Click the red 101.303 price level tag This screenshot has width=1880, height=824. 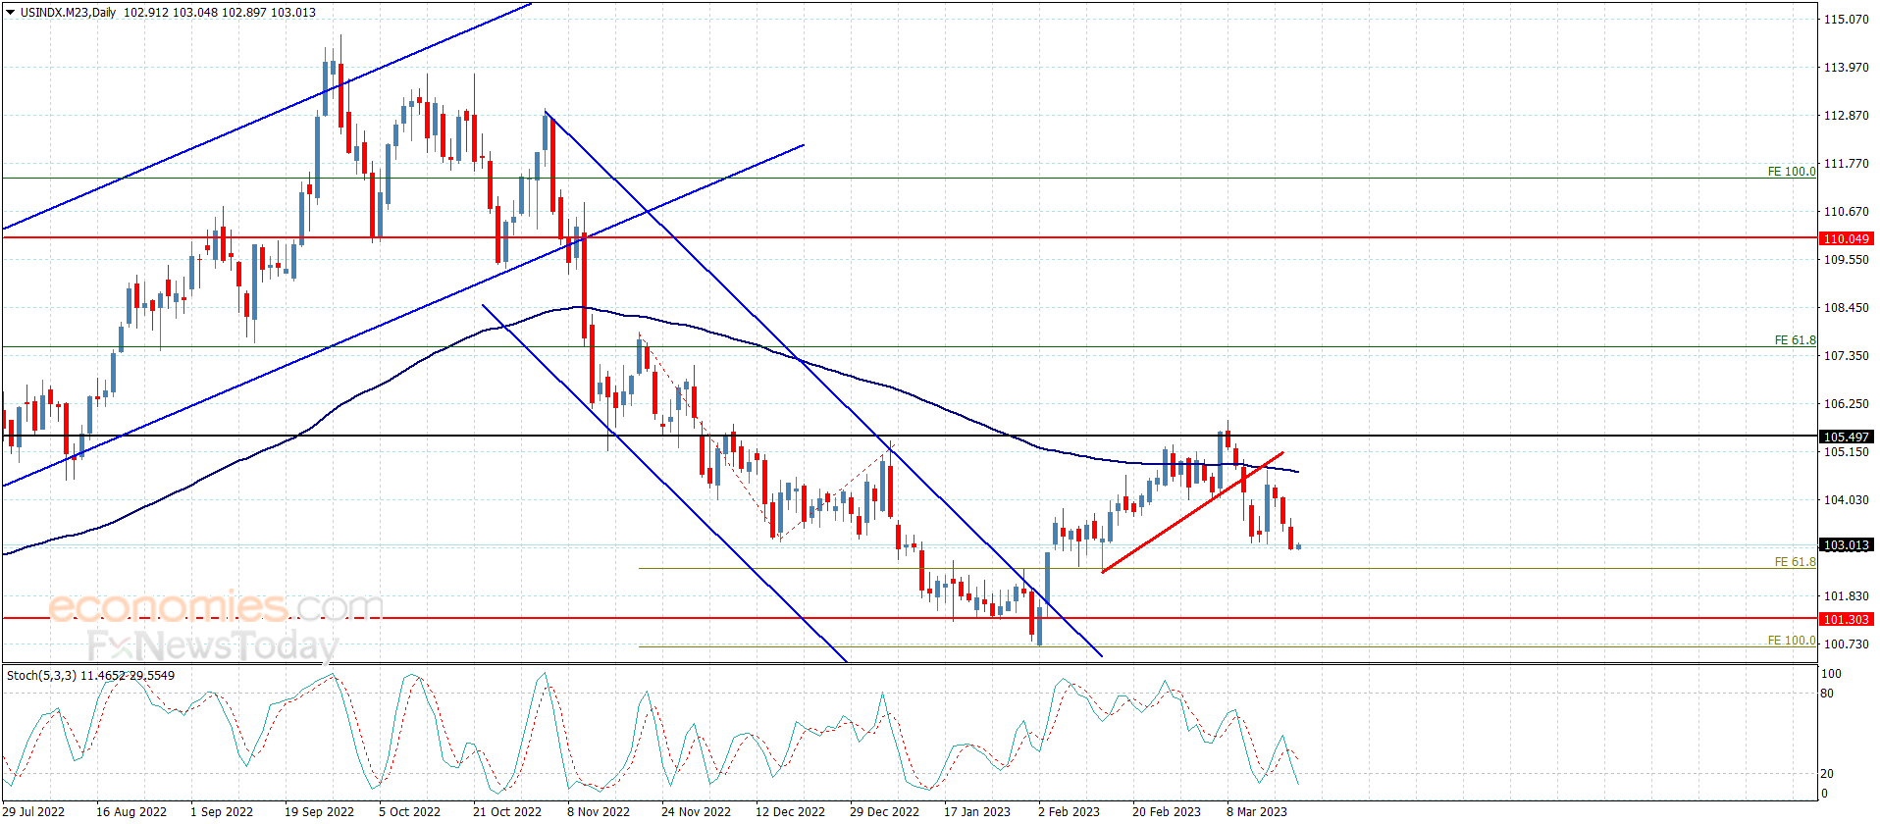coord(1846,619)
